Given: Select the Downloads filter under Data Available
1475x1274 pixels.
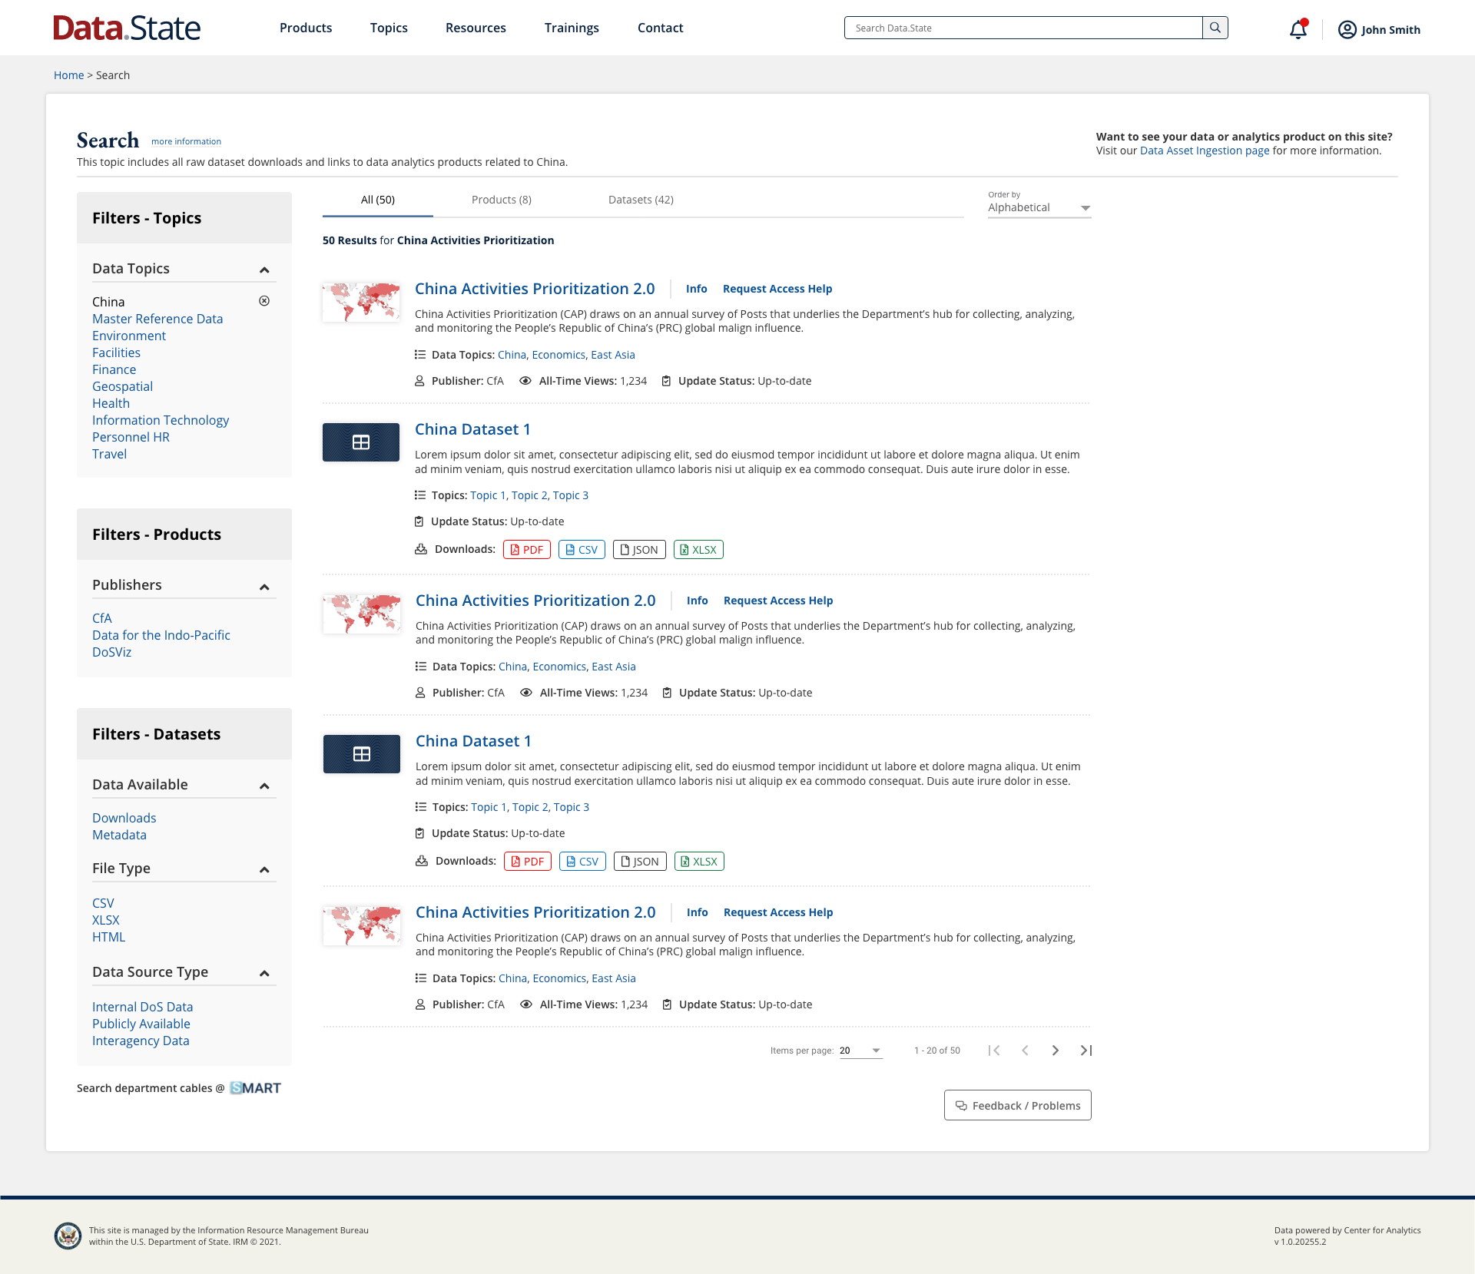Looking at the screenshot, I should click(124, 818).
